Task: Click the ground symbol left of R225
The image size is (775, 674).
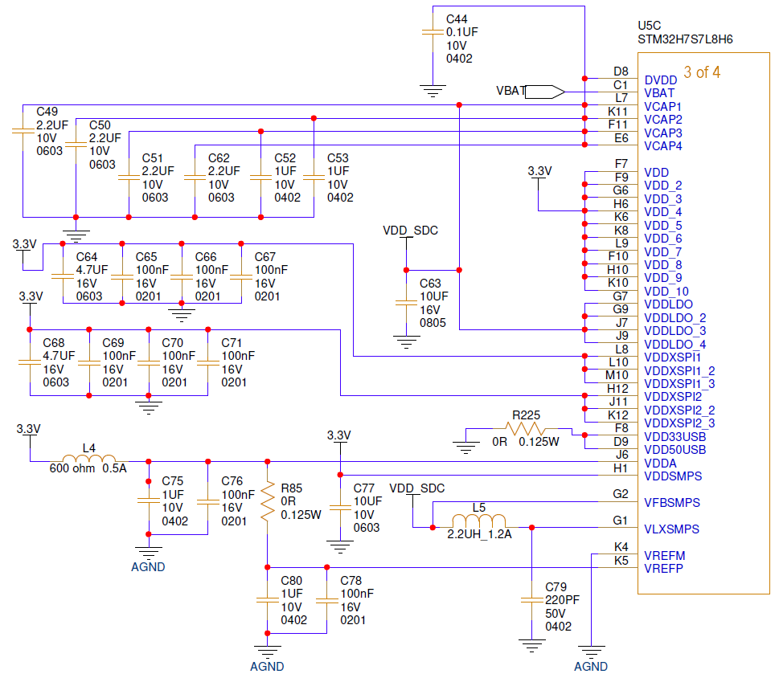Action: point(465,447)
